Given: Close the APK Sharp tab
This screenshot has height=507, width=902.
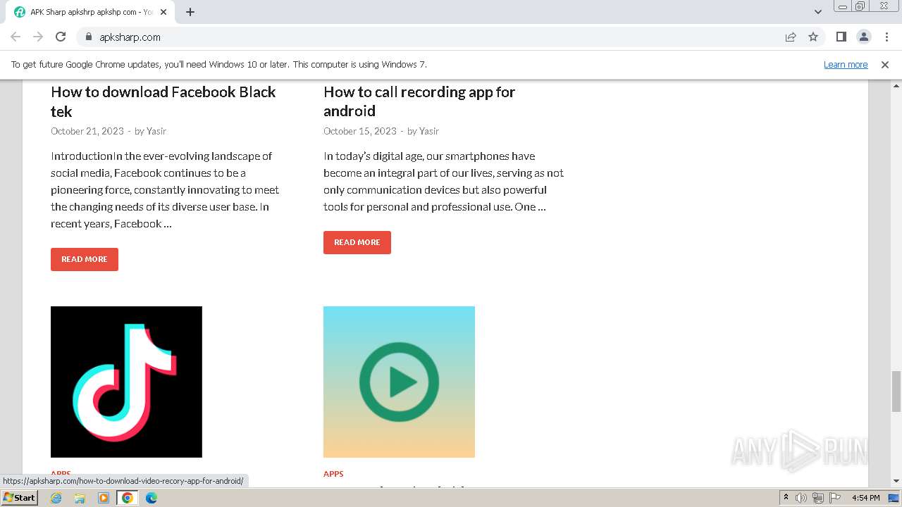Looking at the screenshot, I should [164, 12].
